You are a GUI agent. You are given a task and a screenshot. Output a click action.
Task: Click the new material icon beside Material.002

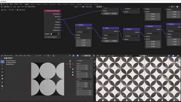tap(99, 7)
